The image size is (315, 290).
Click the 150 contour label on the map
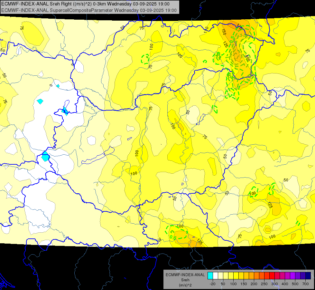tap(224, 32)
